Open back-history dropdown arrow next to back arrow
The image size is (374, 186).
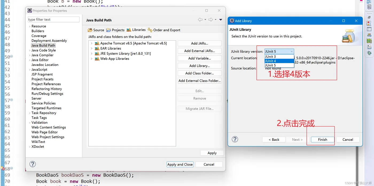coord(205,20)
